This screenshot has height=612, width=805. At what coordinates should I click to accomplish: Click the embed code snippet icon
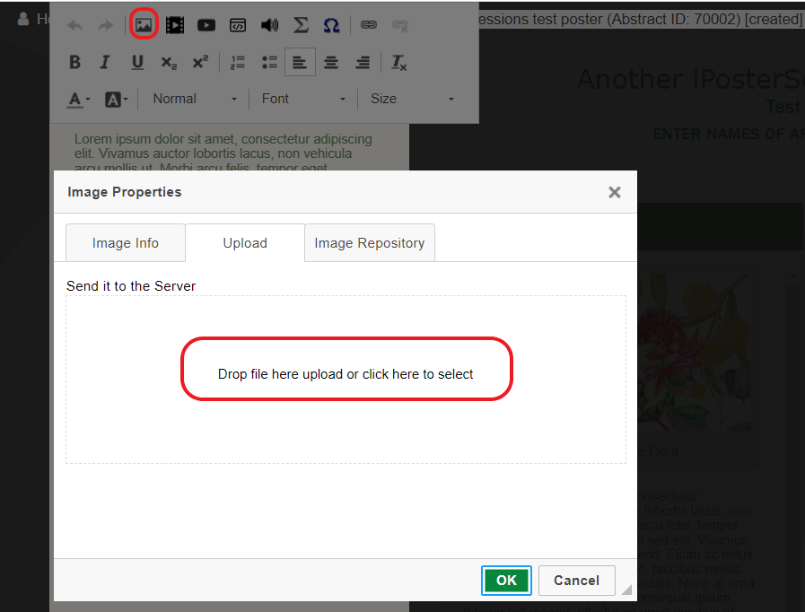pyautogui.click(x=237, y=24)
